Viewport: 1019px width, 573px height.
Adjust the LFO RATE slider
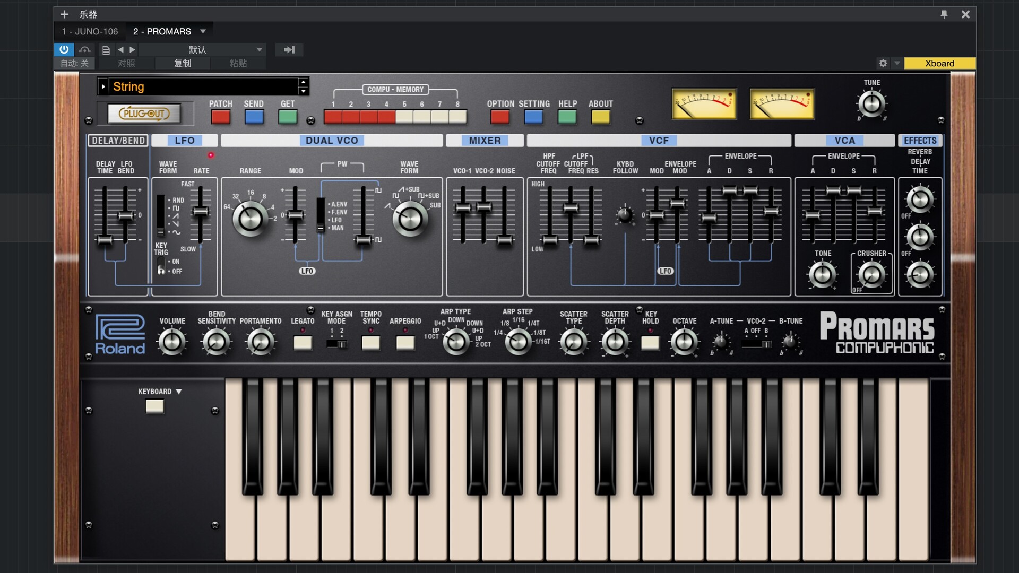[200, 212]
